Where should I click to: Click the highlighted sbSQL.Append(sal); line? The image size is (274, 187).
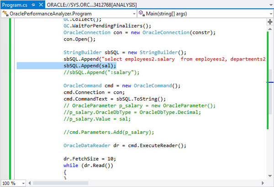click(90, 66)
